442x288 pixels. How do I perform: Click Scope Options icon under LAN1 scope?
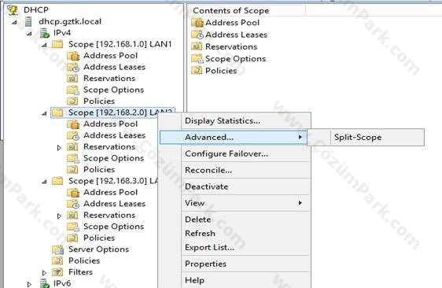tap(73, 90)
